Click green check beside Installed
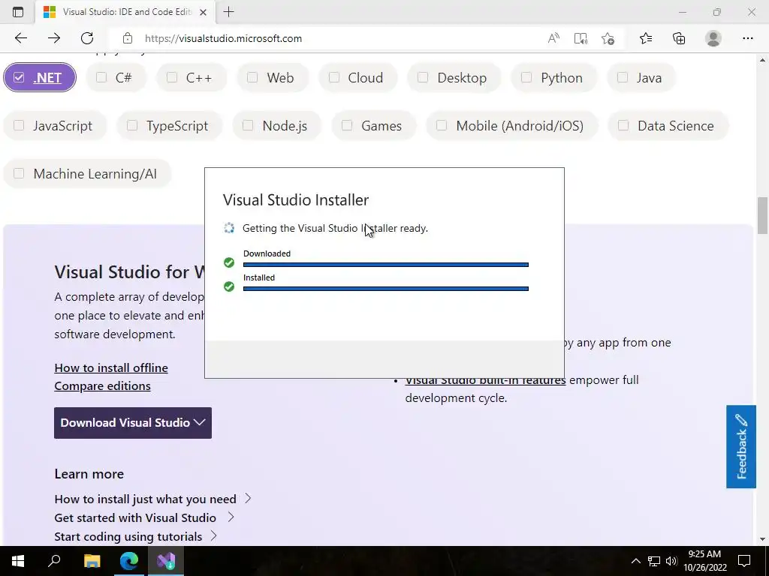Viewport: 769px width, 576px height. (229, 286)
